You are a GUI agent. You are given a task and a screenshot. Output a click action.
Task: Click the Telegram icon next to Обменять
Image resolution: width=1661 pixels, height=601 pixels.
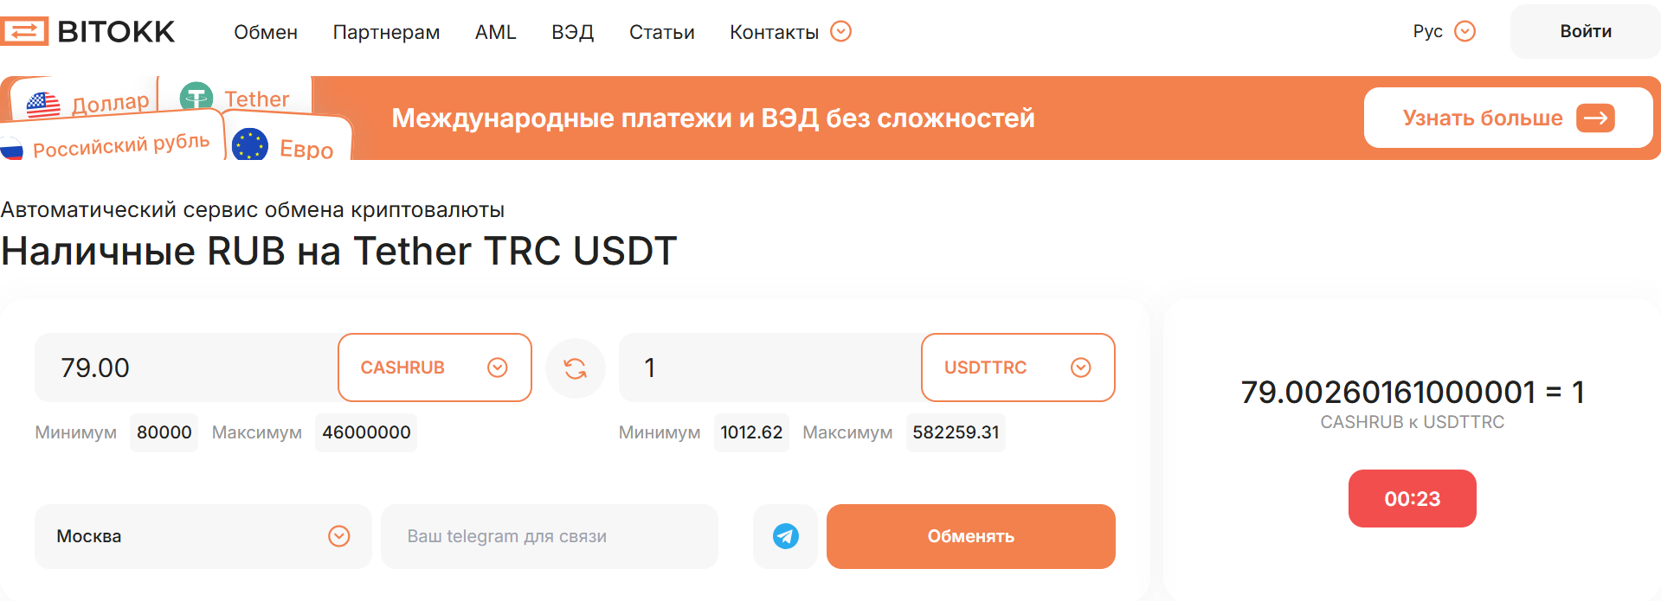785,536
